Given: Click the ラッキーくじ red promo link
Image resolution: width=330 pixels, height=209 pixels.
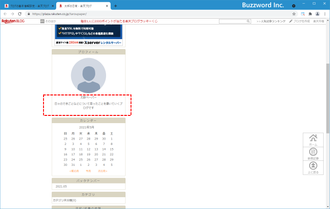Looking at the screenshot, I should 119,21.
